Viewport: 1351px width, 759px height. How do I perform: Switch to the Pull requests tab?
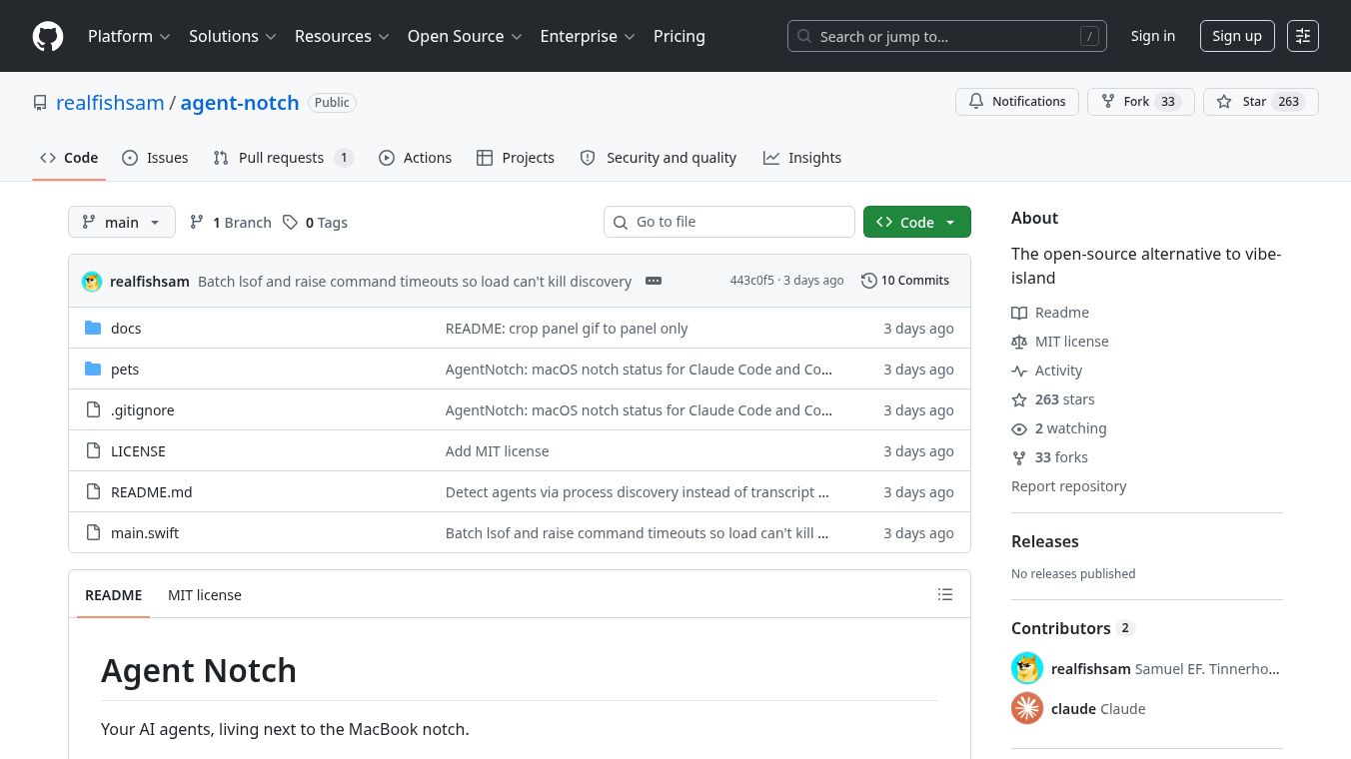284,158
